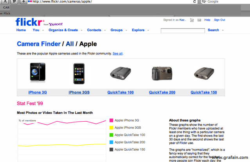Screen dimensions: 250x162
Task: Click the Search button
Action: point(213,30)
